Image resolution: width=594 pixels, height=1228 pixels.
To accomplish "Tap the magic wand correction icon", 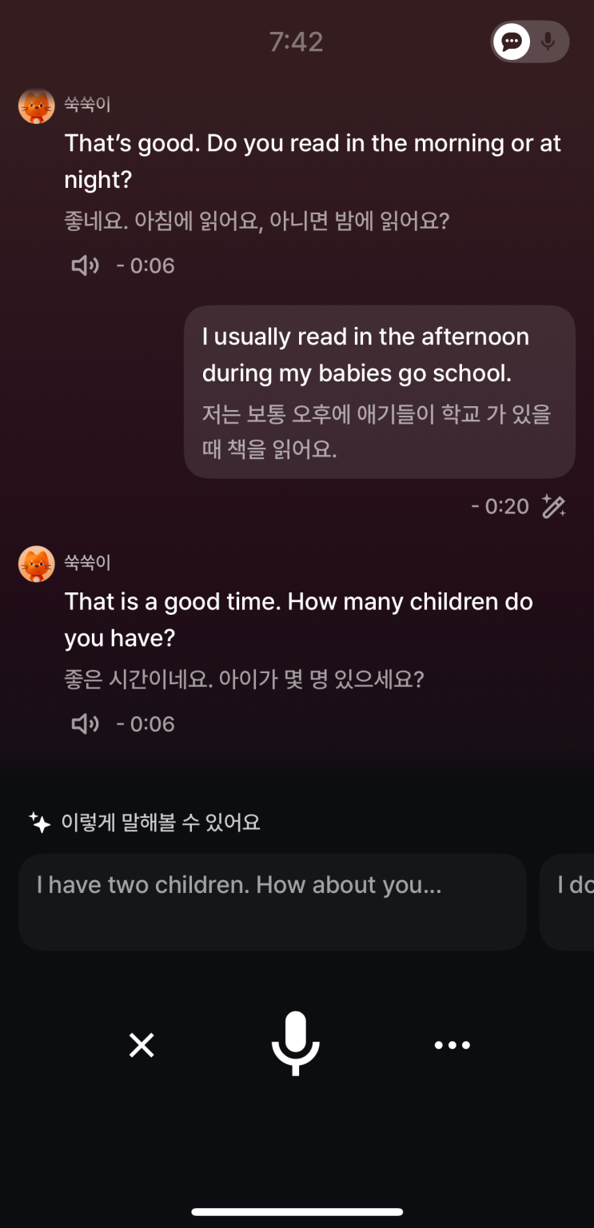I will pyautogui.click(x=554, y=506).
